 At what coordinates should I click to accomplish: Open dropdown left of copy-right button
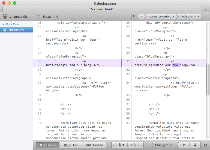pos(114,145)
